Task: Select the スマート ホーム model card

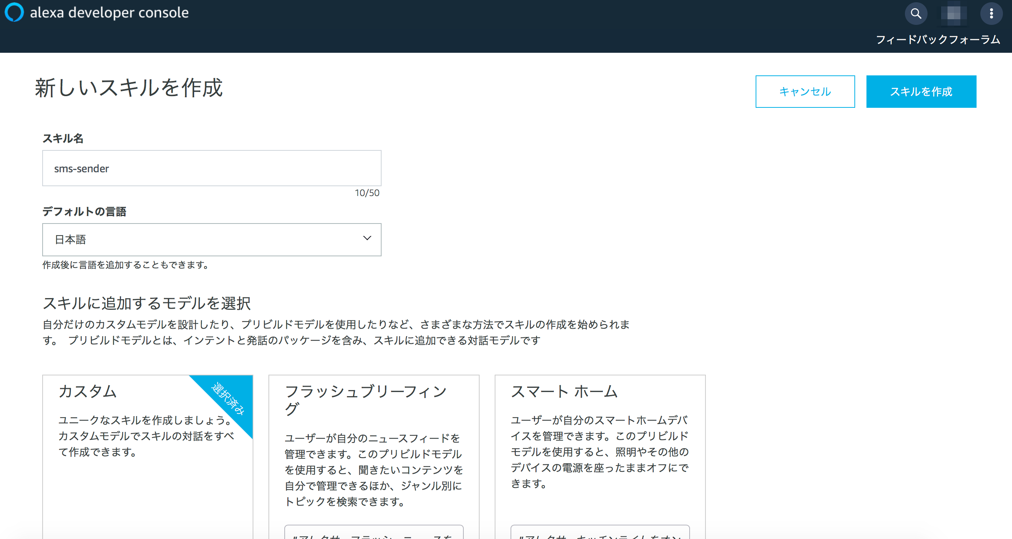Action: point(600,457)
